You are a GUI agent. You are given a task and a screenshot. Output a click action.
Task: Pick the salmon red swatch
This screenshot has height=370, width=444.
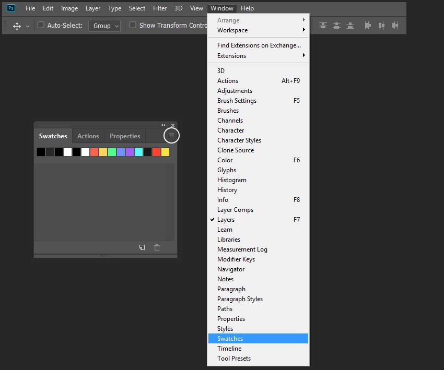click(95, 152)
